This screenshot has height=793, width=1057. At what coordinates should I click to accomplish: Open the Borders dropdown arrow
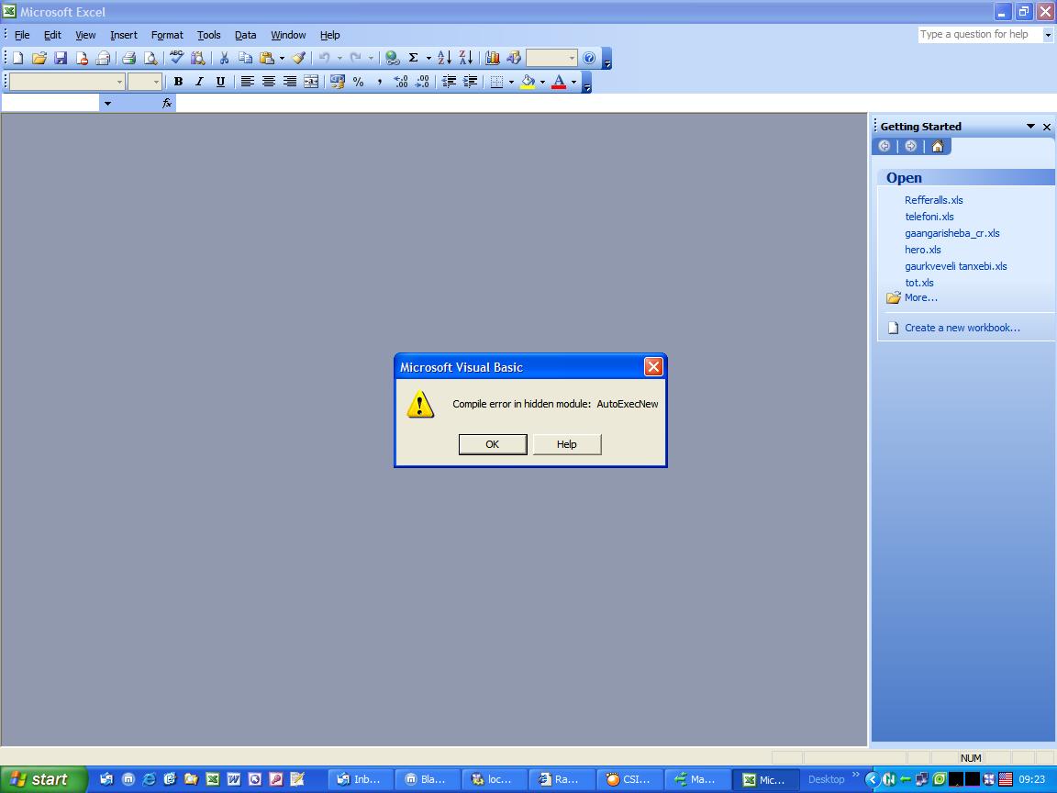511,83
